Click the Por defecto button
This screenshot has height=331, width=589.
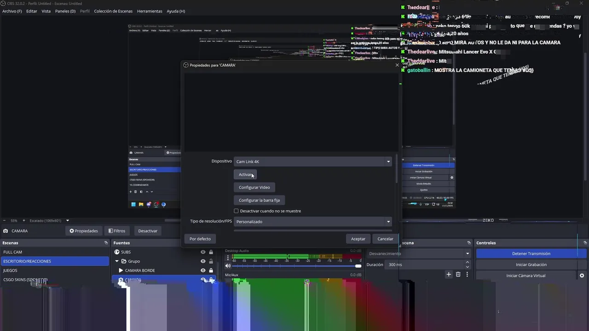[x=200, y=239]
